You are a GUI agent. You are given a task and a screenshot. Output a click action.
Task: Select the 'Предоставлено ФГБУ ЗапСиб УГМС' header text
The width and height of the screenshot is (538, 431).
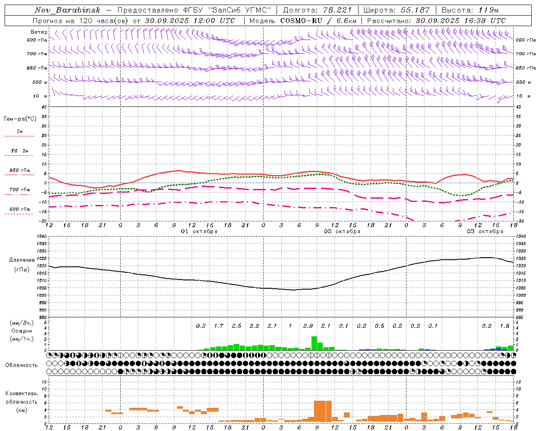[x=194, y=10]
